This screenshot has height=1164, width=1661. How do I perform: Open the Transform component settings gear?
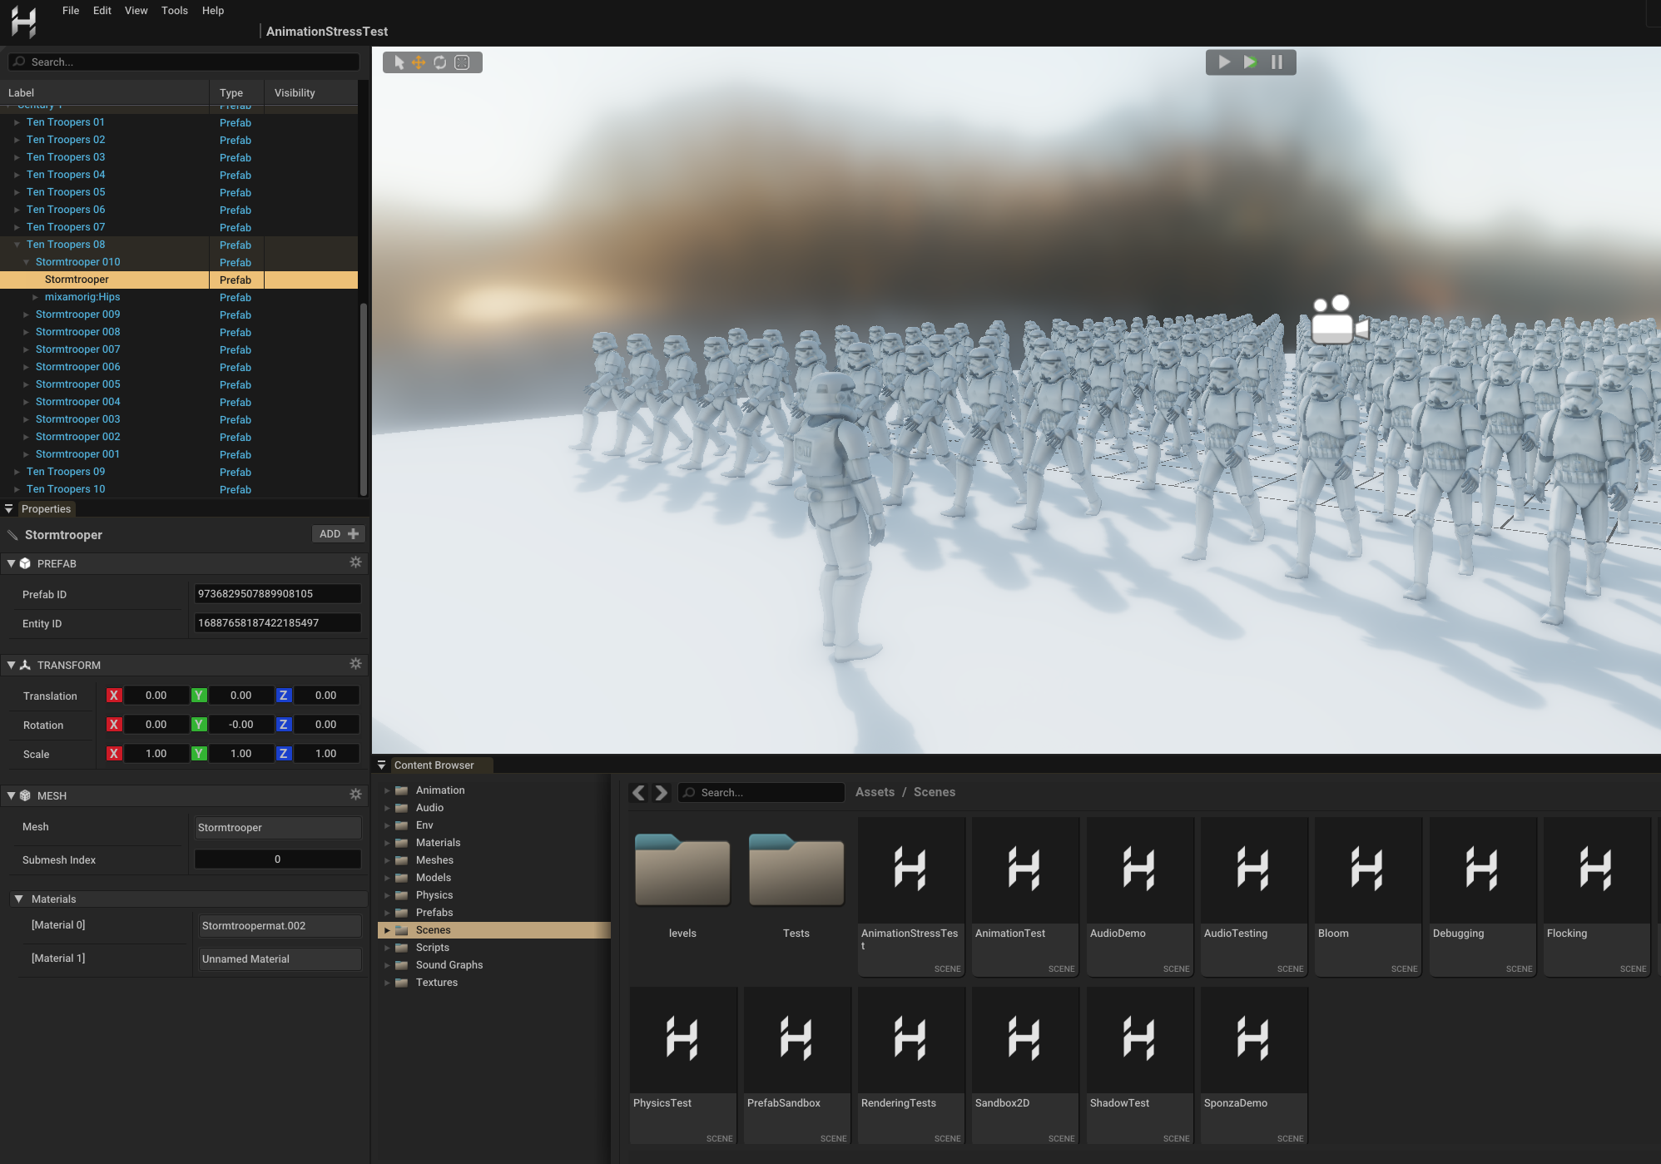point(355,665)
